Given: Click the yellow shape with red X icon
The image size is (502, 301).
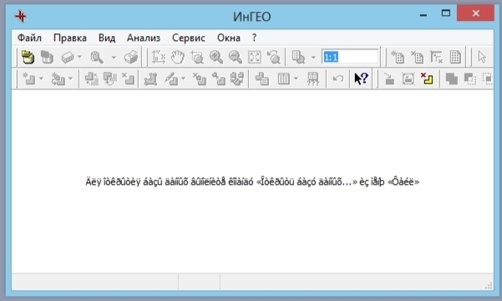Looking at the screenshot, I should tap(427, 79).
